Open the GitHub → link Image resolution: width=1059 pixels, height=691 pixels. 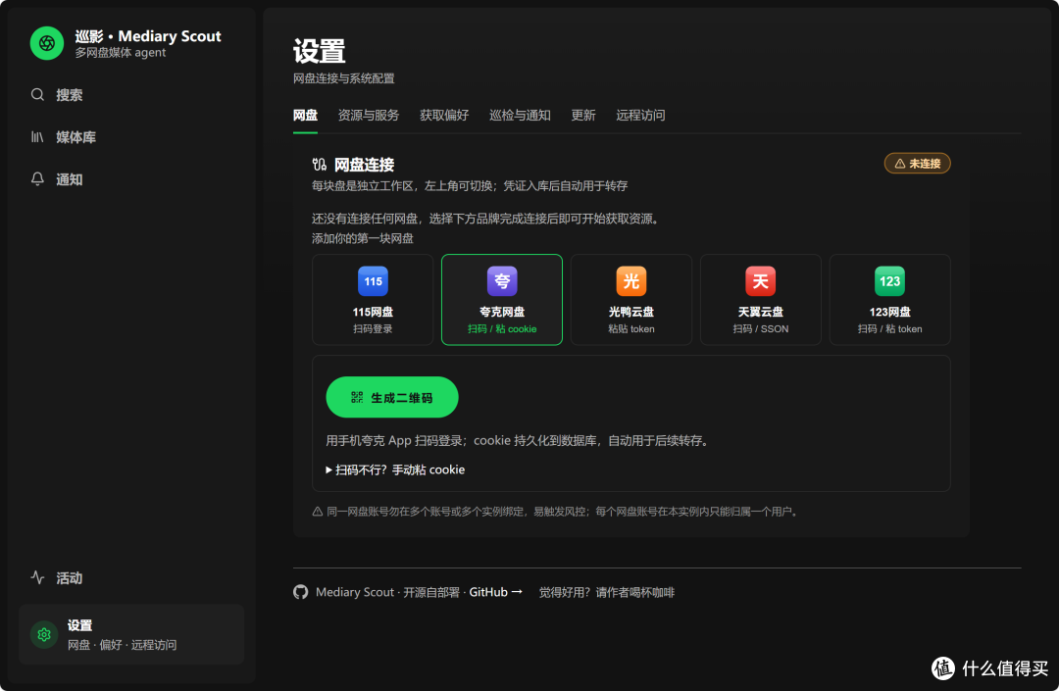(x=496, y=592)
